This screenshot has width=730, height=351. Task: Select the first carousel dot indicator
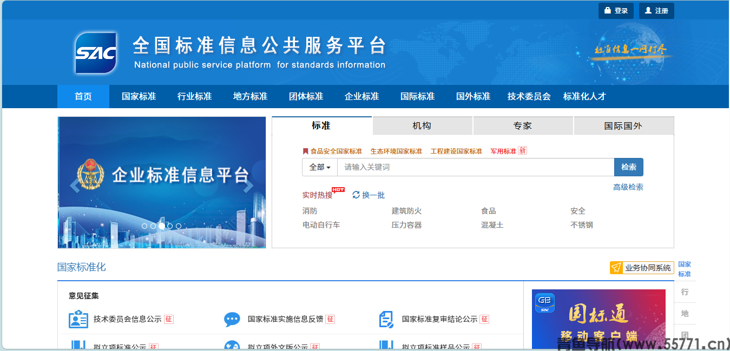pos(144,226)
